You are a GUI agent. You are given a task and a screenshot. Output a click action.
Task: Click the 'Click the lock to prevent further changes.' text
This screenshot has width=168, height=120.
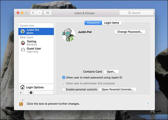tap(53, 104)
